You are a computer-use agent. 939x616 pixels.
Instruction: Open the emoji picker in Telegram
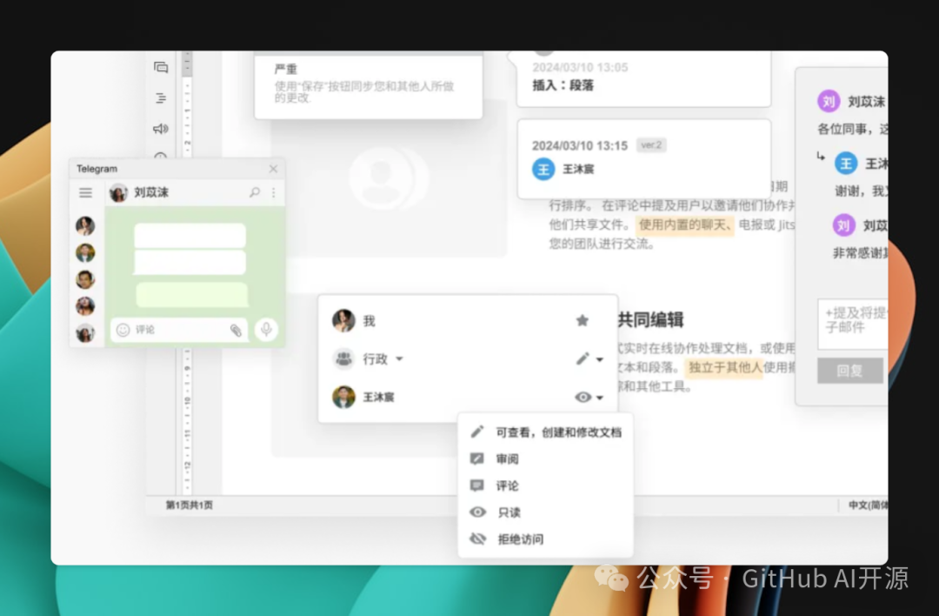coord(123,330)
